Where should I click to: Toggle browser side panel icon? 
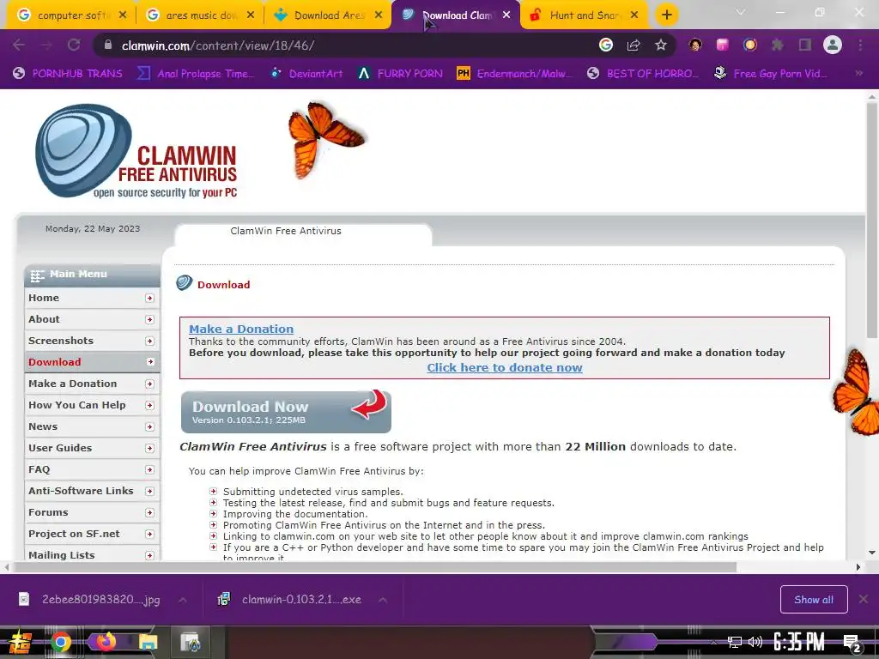pos(805,45)
